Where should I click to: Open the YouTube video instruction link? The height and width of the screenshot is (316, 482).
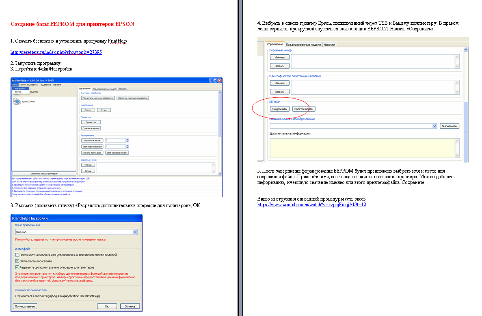pyautogui.click(x=312, y=205)
